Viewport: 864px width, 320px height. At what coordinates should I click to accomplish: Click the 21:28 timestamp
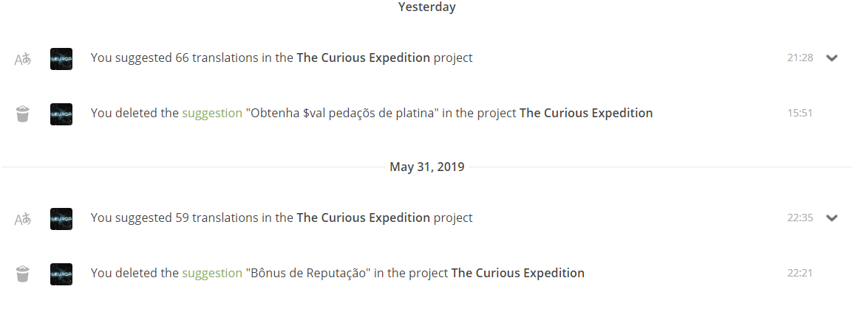pos(800,58)
